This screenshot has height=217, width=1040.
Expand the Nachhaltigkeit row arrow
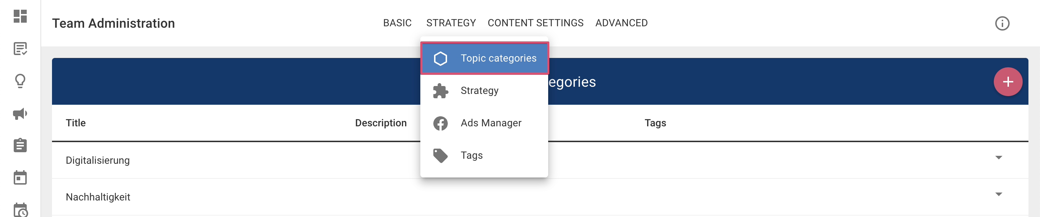click(998, 194)
